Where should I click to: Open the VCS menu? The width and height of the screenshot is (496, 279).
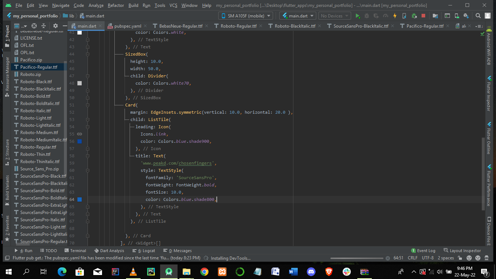174,5
